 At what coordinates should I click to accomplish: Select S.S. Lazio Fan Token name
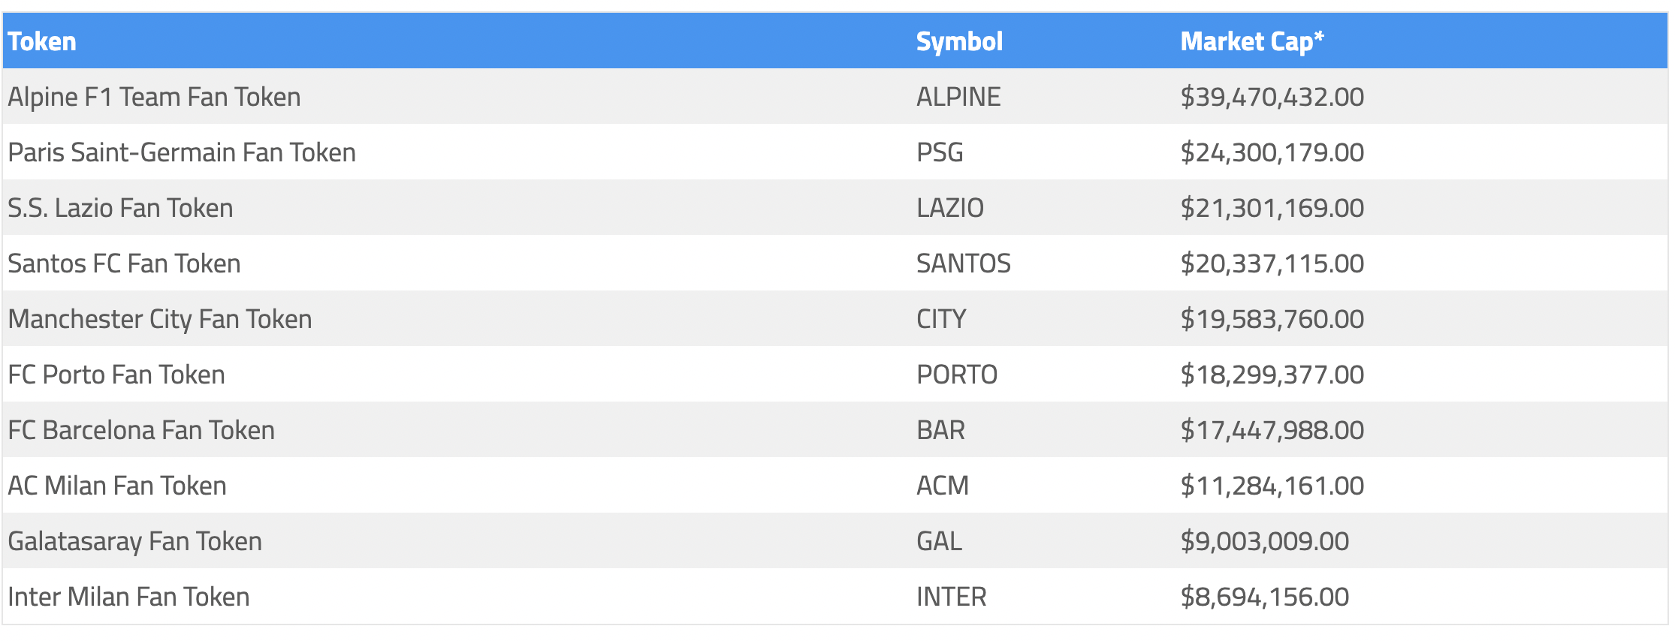click(x=120, y=208)
